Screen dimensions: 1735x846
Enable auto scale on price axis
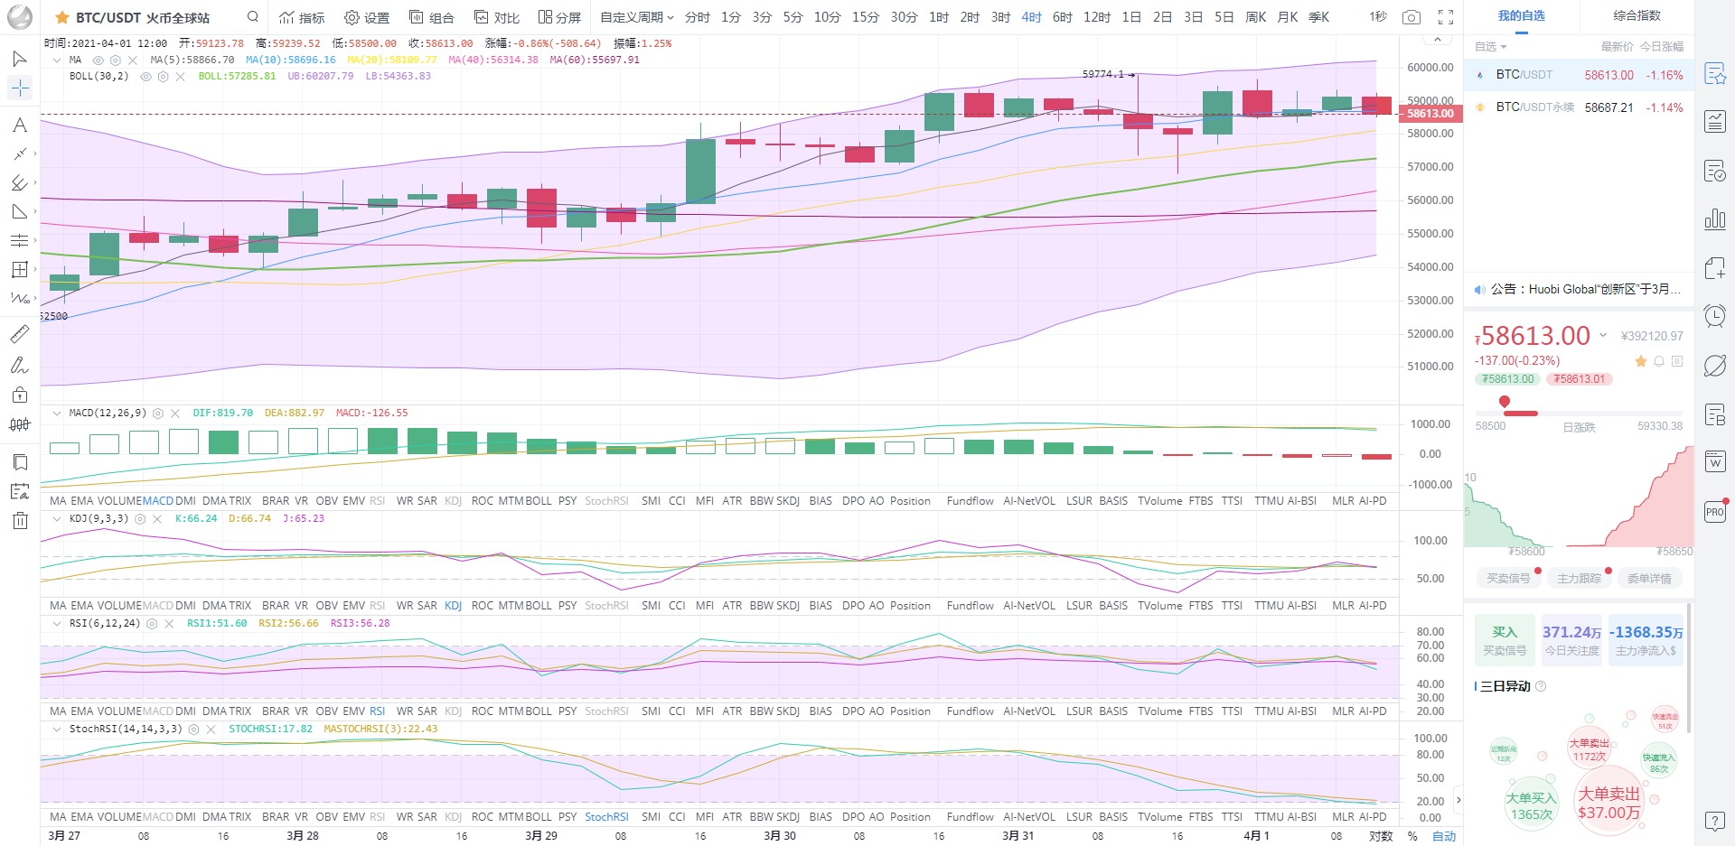pyautogui.click(x=1444, y=836)
